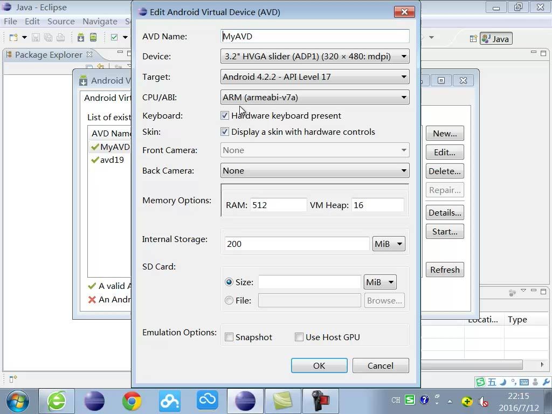This screenshot has width=552, height=414.
Task: Enable the Use Host GPU option
Action: point(299,337)
